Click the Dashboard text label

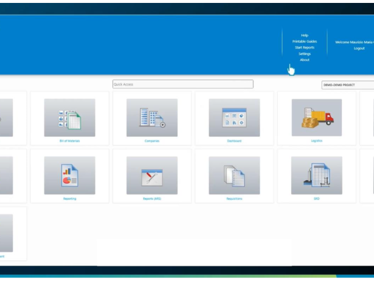tap(234, 141)
